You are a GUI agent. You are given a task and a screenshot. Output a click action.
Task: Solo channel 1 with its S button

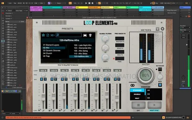(x=45, y=79)
